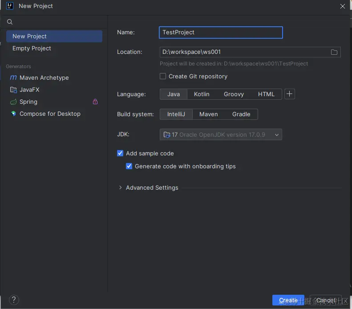Choose the JavaFX generator
Viewport: 352px width, 309px height.
[x=29, y=89]
